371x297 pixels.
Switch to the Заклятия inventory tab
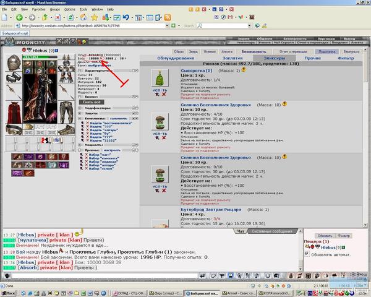click(232, 58)
